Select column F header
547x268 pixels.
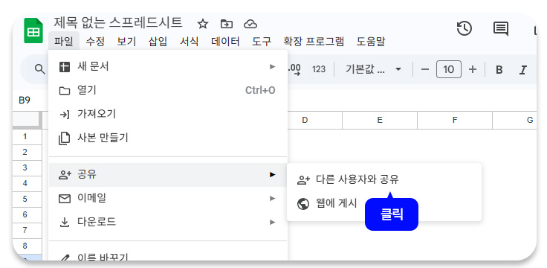coord(455,120)
